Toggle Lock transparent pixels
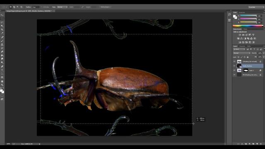 [x=238, y=57]
